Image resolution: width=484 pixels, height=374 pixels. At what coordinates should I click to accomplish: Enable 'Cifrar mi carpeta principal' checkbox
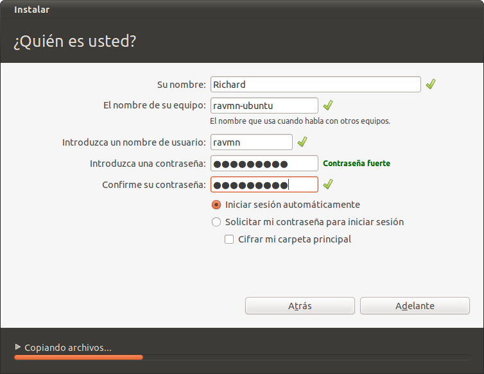[x=229, y=239]
